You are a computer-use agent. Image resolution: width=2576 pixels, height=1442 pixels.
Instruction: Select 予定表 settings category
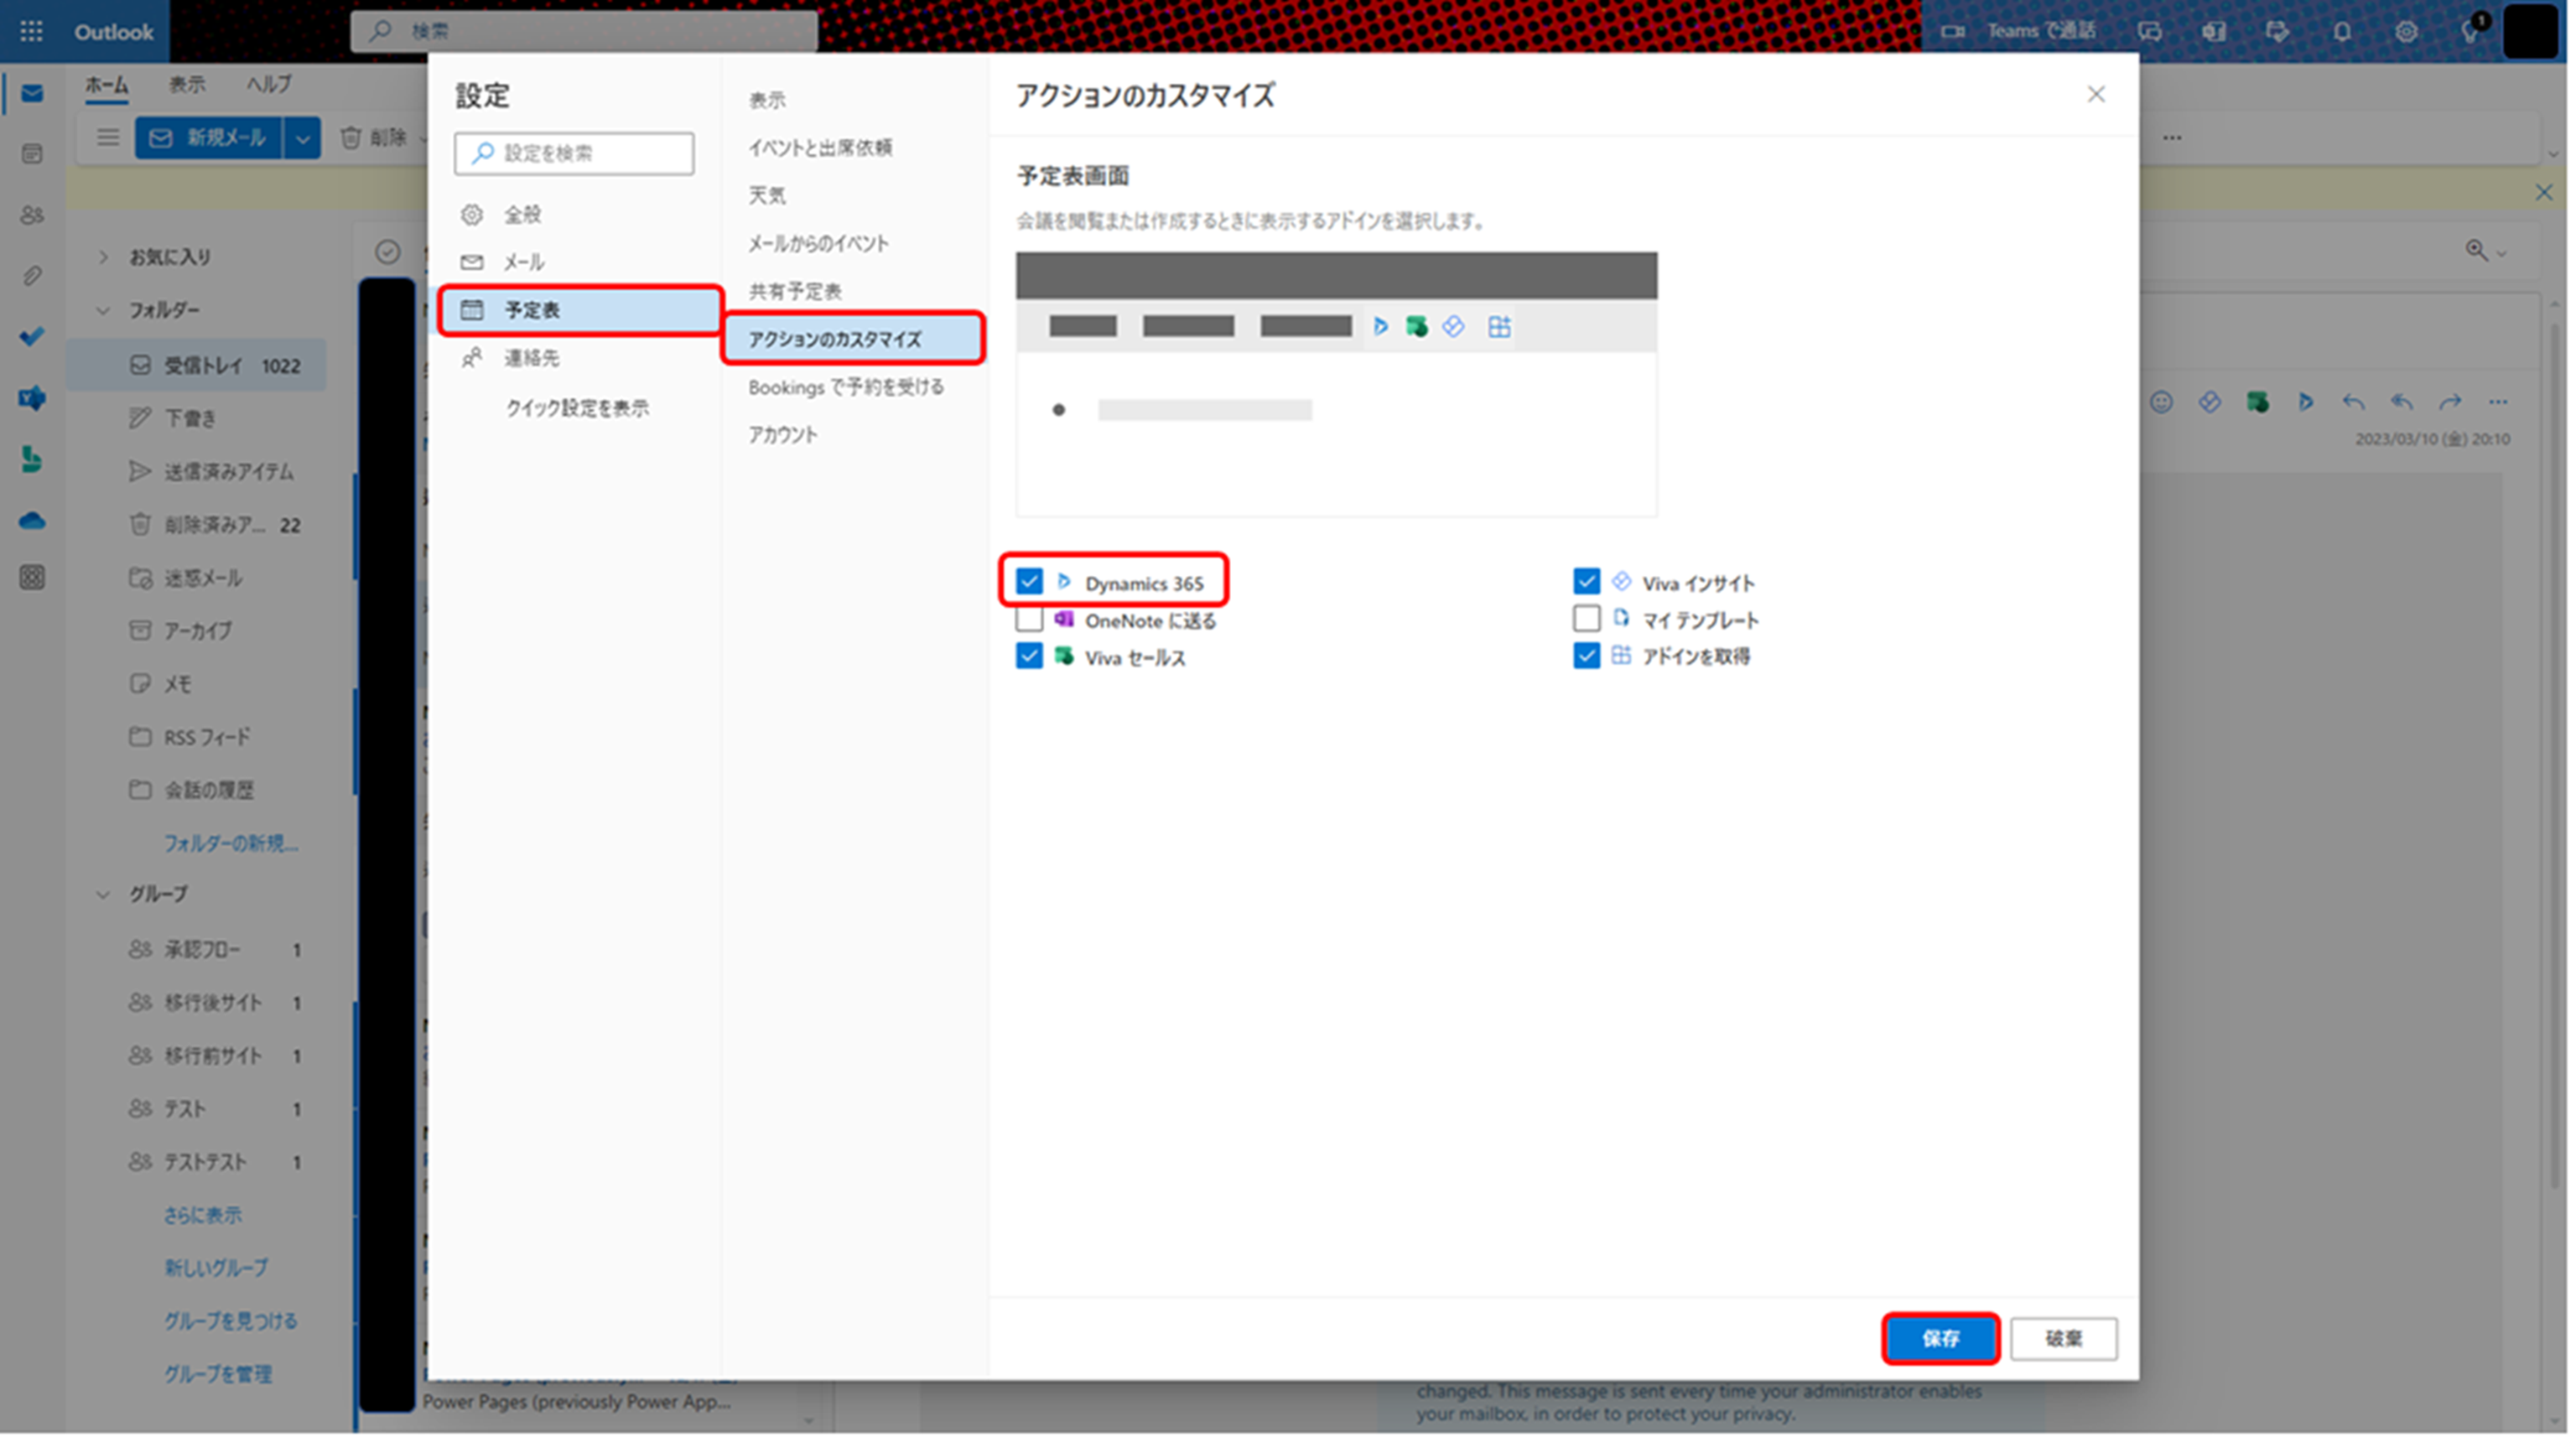580,310
